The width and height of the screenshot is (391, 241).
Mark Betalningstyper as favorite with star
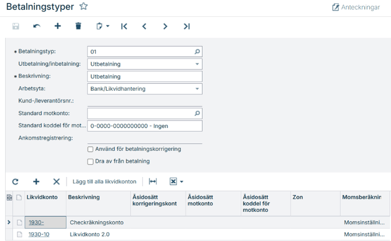click(83, 6)
